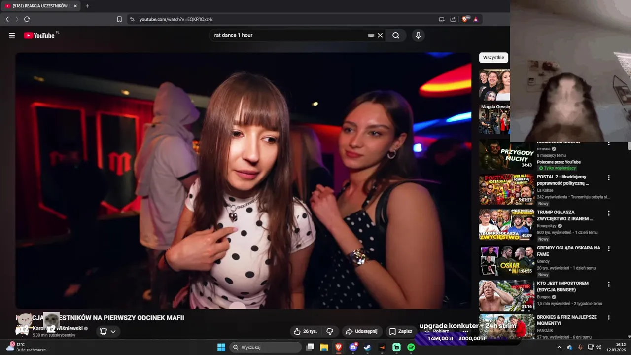Open PRZYGODY MUCHY video thumbnail
The width and height of the screenshot is (631, 355).
(x=507, y=155)
